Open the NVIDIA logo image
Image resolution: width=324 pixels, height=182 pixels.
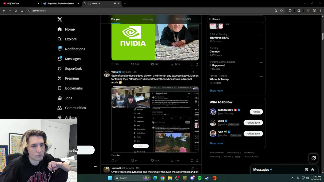click(133, 42)
